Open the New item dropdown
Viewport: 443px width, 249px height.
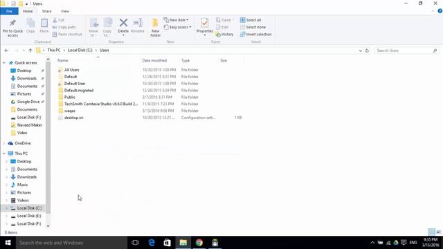(176, 20)
